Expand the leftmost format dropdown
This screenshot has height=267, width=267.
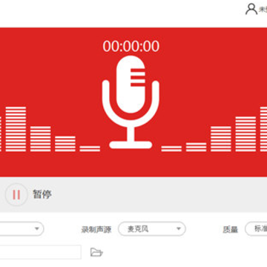pyautogui.click(x=22, y=228)
